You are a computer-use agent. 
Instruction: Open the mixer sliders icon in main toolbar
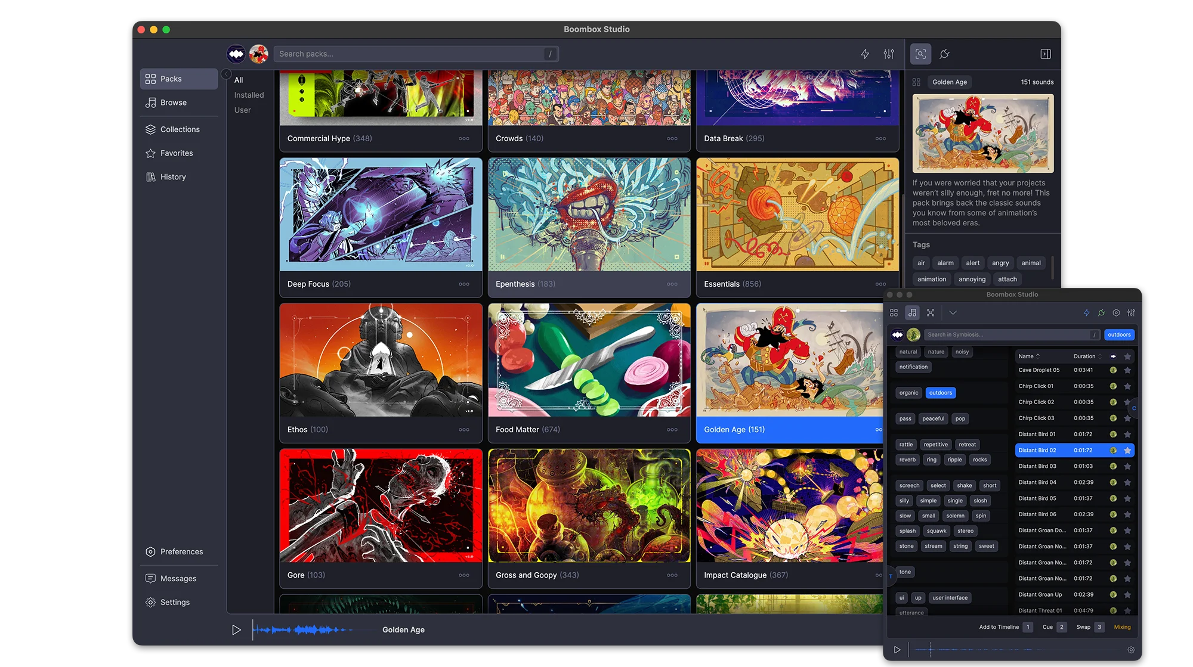(x=889, y=54)
